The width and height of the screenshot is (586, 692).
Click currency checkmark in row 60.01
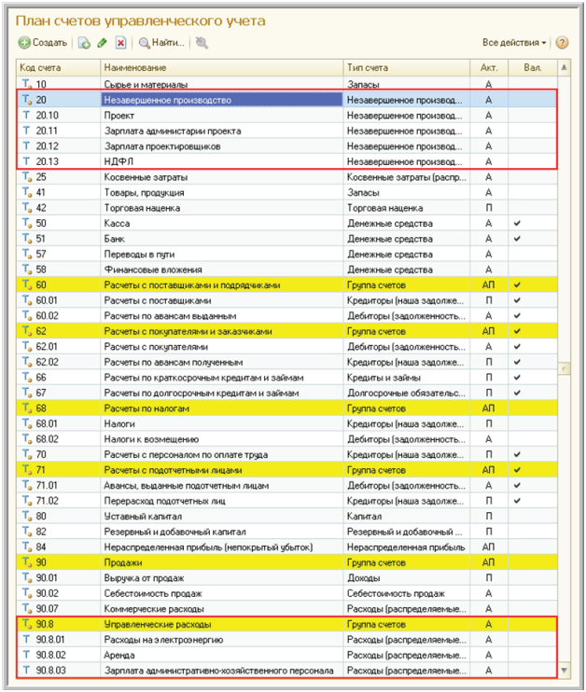pyautogui.click(x=517, y=300)
